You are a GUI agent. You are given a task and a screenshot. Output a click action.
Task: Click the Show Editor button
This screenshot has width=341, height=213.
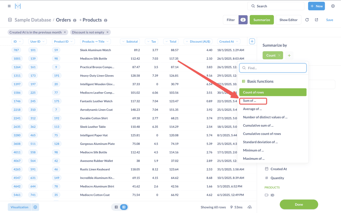288,20
